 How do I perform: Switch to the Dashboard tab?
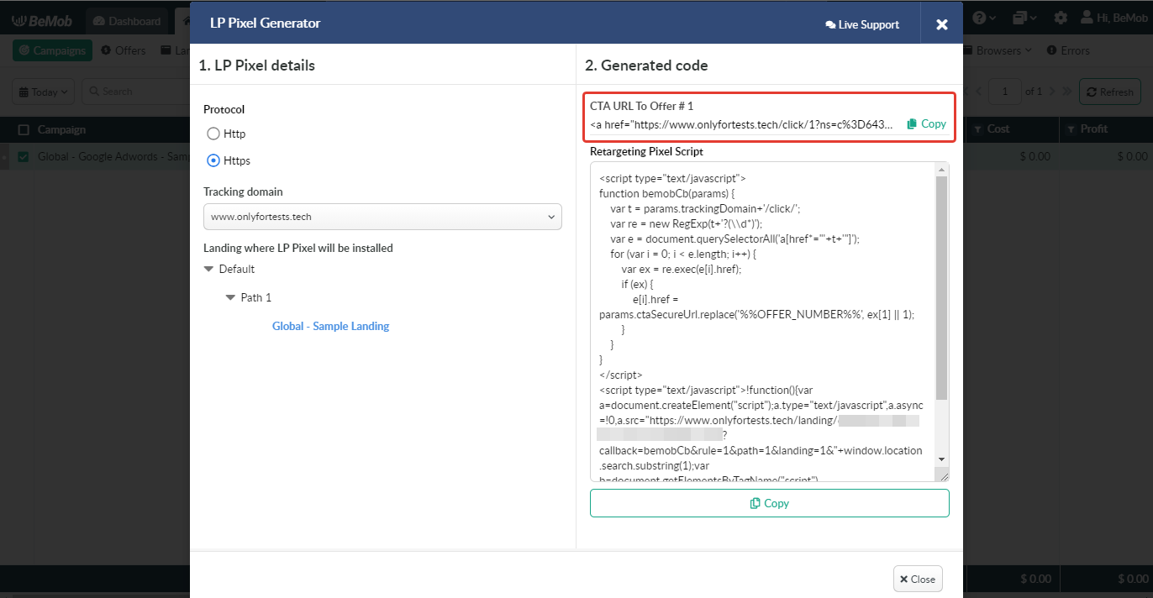coord(128,21)
